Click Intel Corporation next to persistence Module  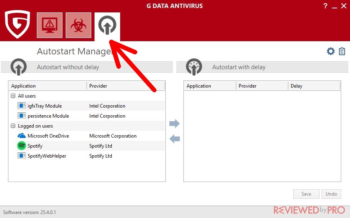click(x=107, y=116)
